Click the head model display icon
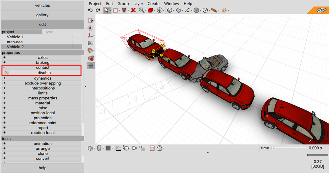 [x=99, y=148]
